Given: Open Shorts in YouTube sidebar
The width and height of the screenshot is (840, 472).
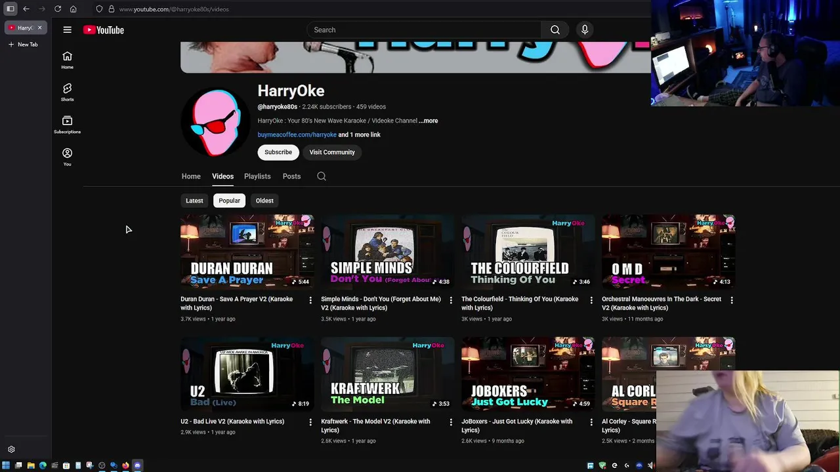Looking at the screenshot, I should click(x=67, y=92).
